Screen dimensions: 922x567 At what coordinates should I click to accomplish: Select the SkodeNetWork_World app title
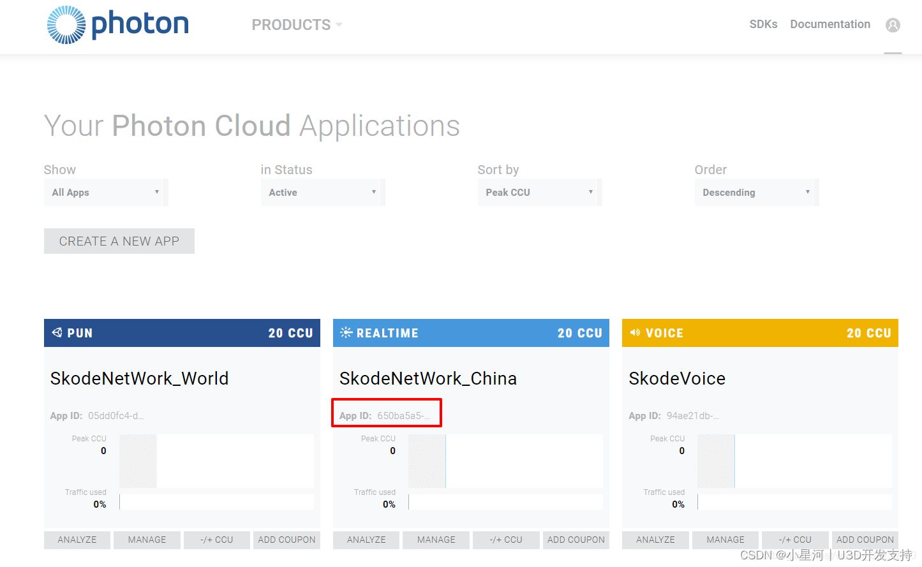coord(140,378)
